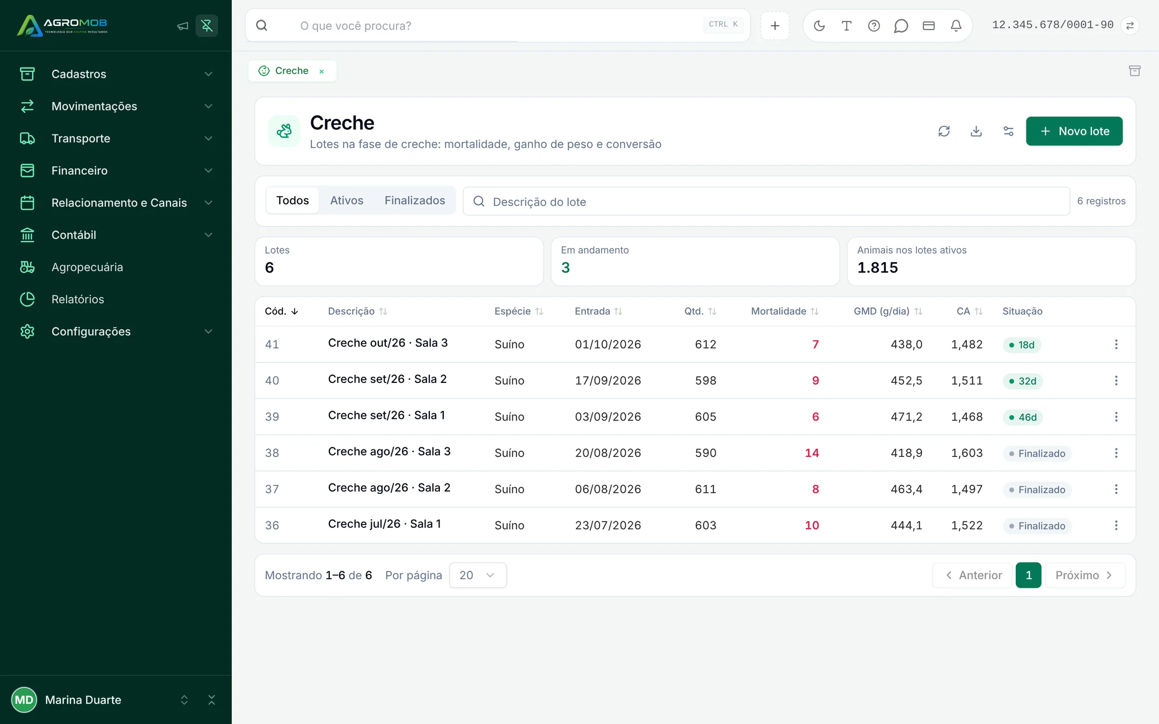The width and height of the screenshot is (1159, 724).
Task: Open notifications bell icon
Action: 956,26
